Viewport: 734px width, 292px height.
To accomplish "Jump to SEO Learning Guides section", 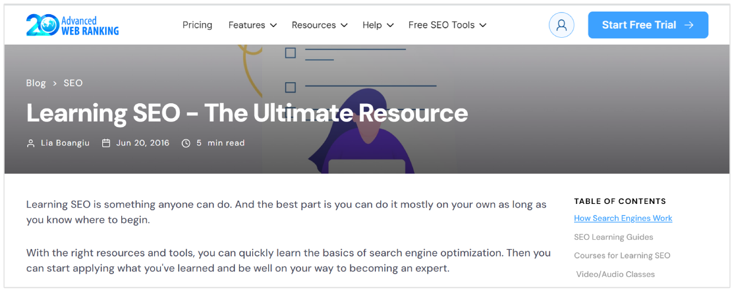I will (613, 237).
